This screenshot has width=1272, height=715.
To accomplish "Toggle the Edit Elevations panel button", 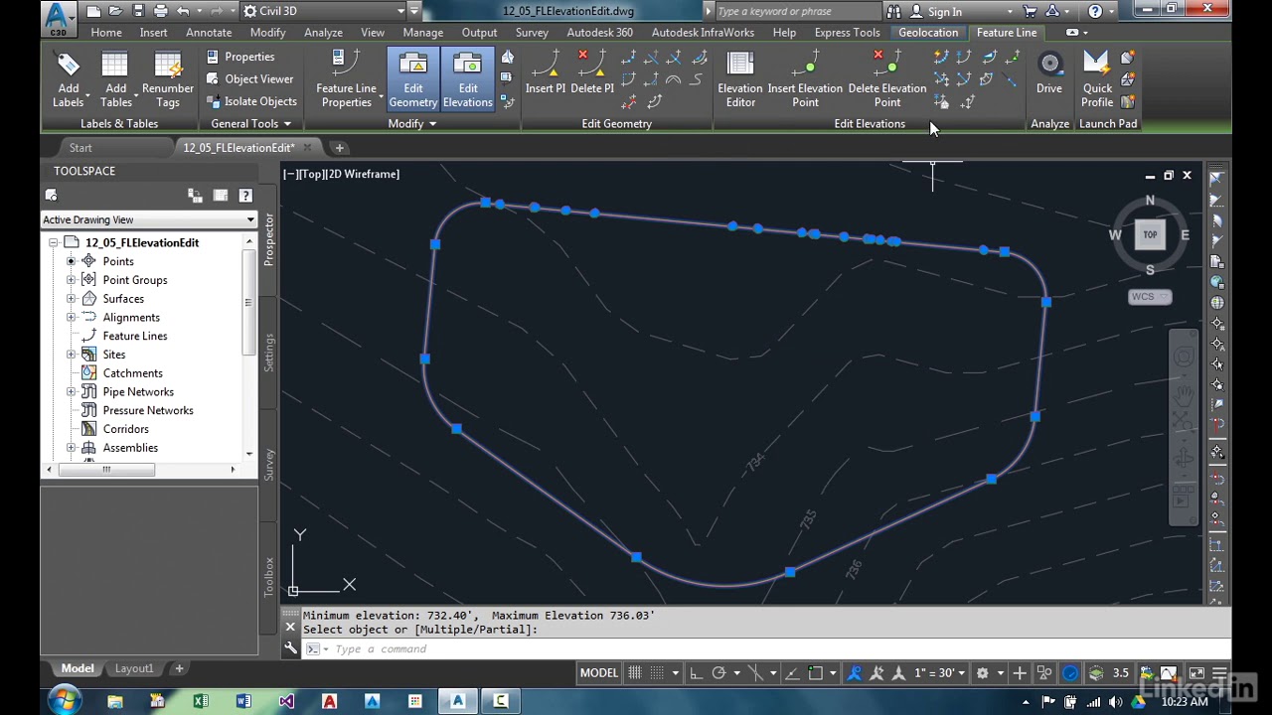I will coord(467,79).
